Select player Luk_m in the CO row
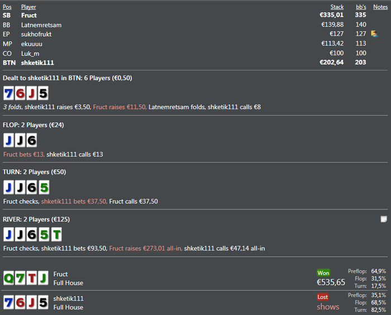 pyautogui.click(x=30, y=53)
